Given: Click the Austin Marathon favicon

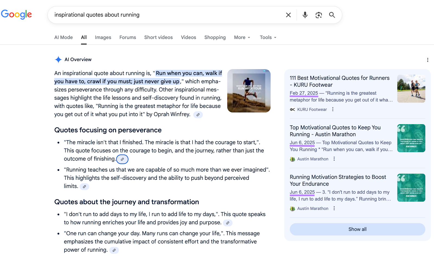Looking at the screenshot, I should pos(292,159).
